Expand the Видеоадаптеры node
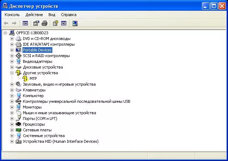 tap(12, 61)
